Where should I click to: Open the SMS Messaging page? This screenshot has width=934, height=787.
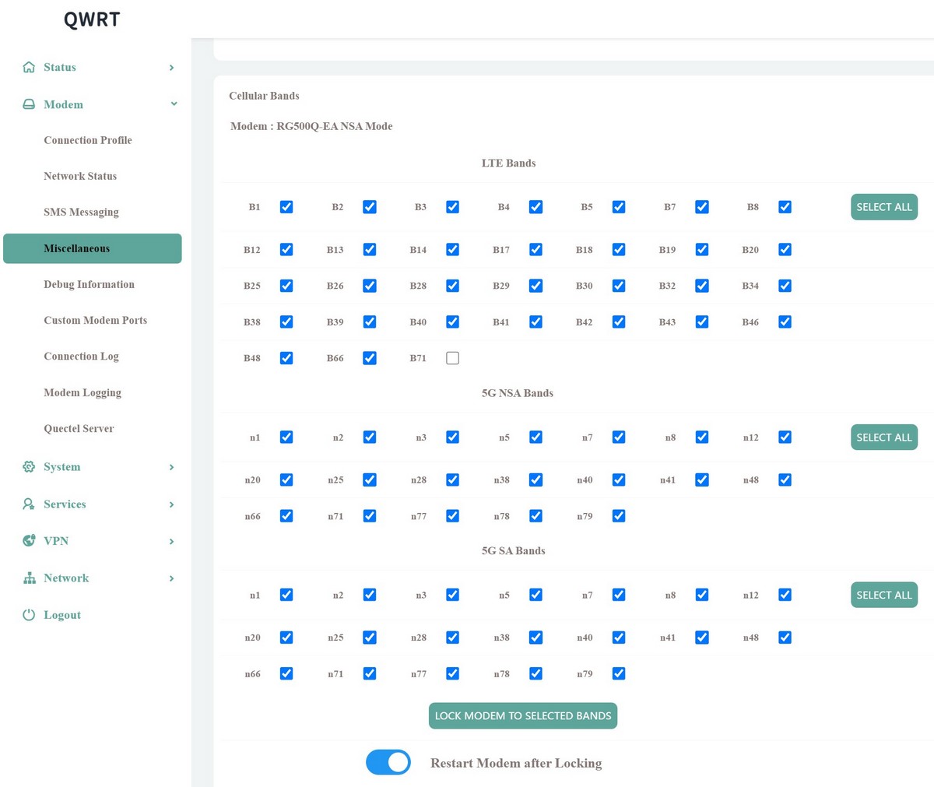coord(81,212)
